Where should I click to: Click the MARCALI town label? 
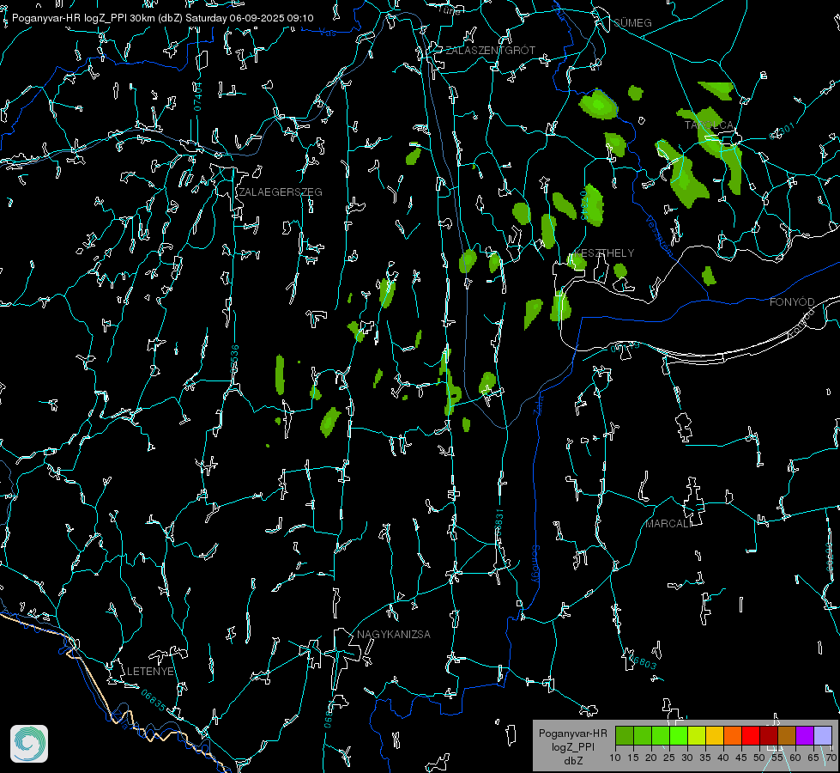pyautogui.click(x=668, y=524)
